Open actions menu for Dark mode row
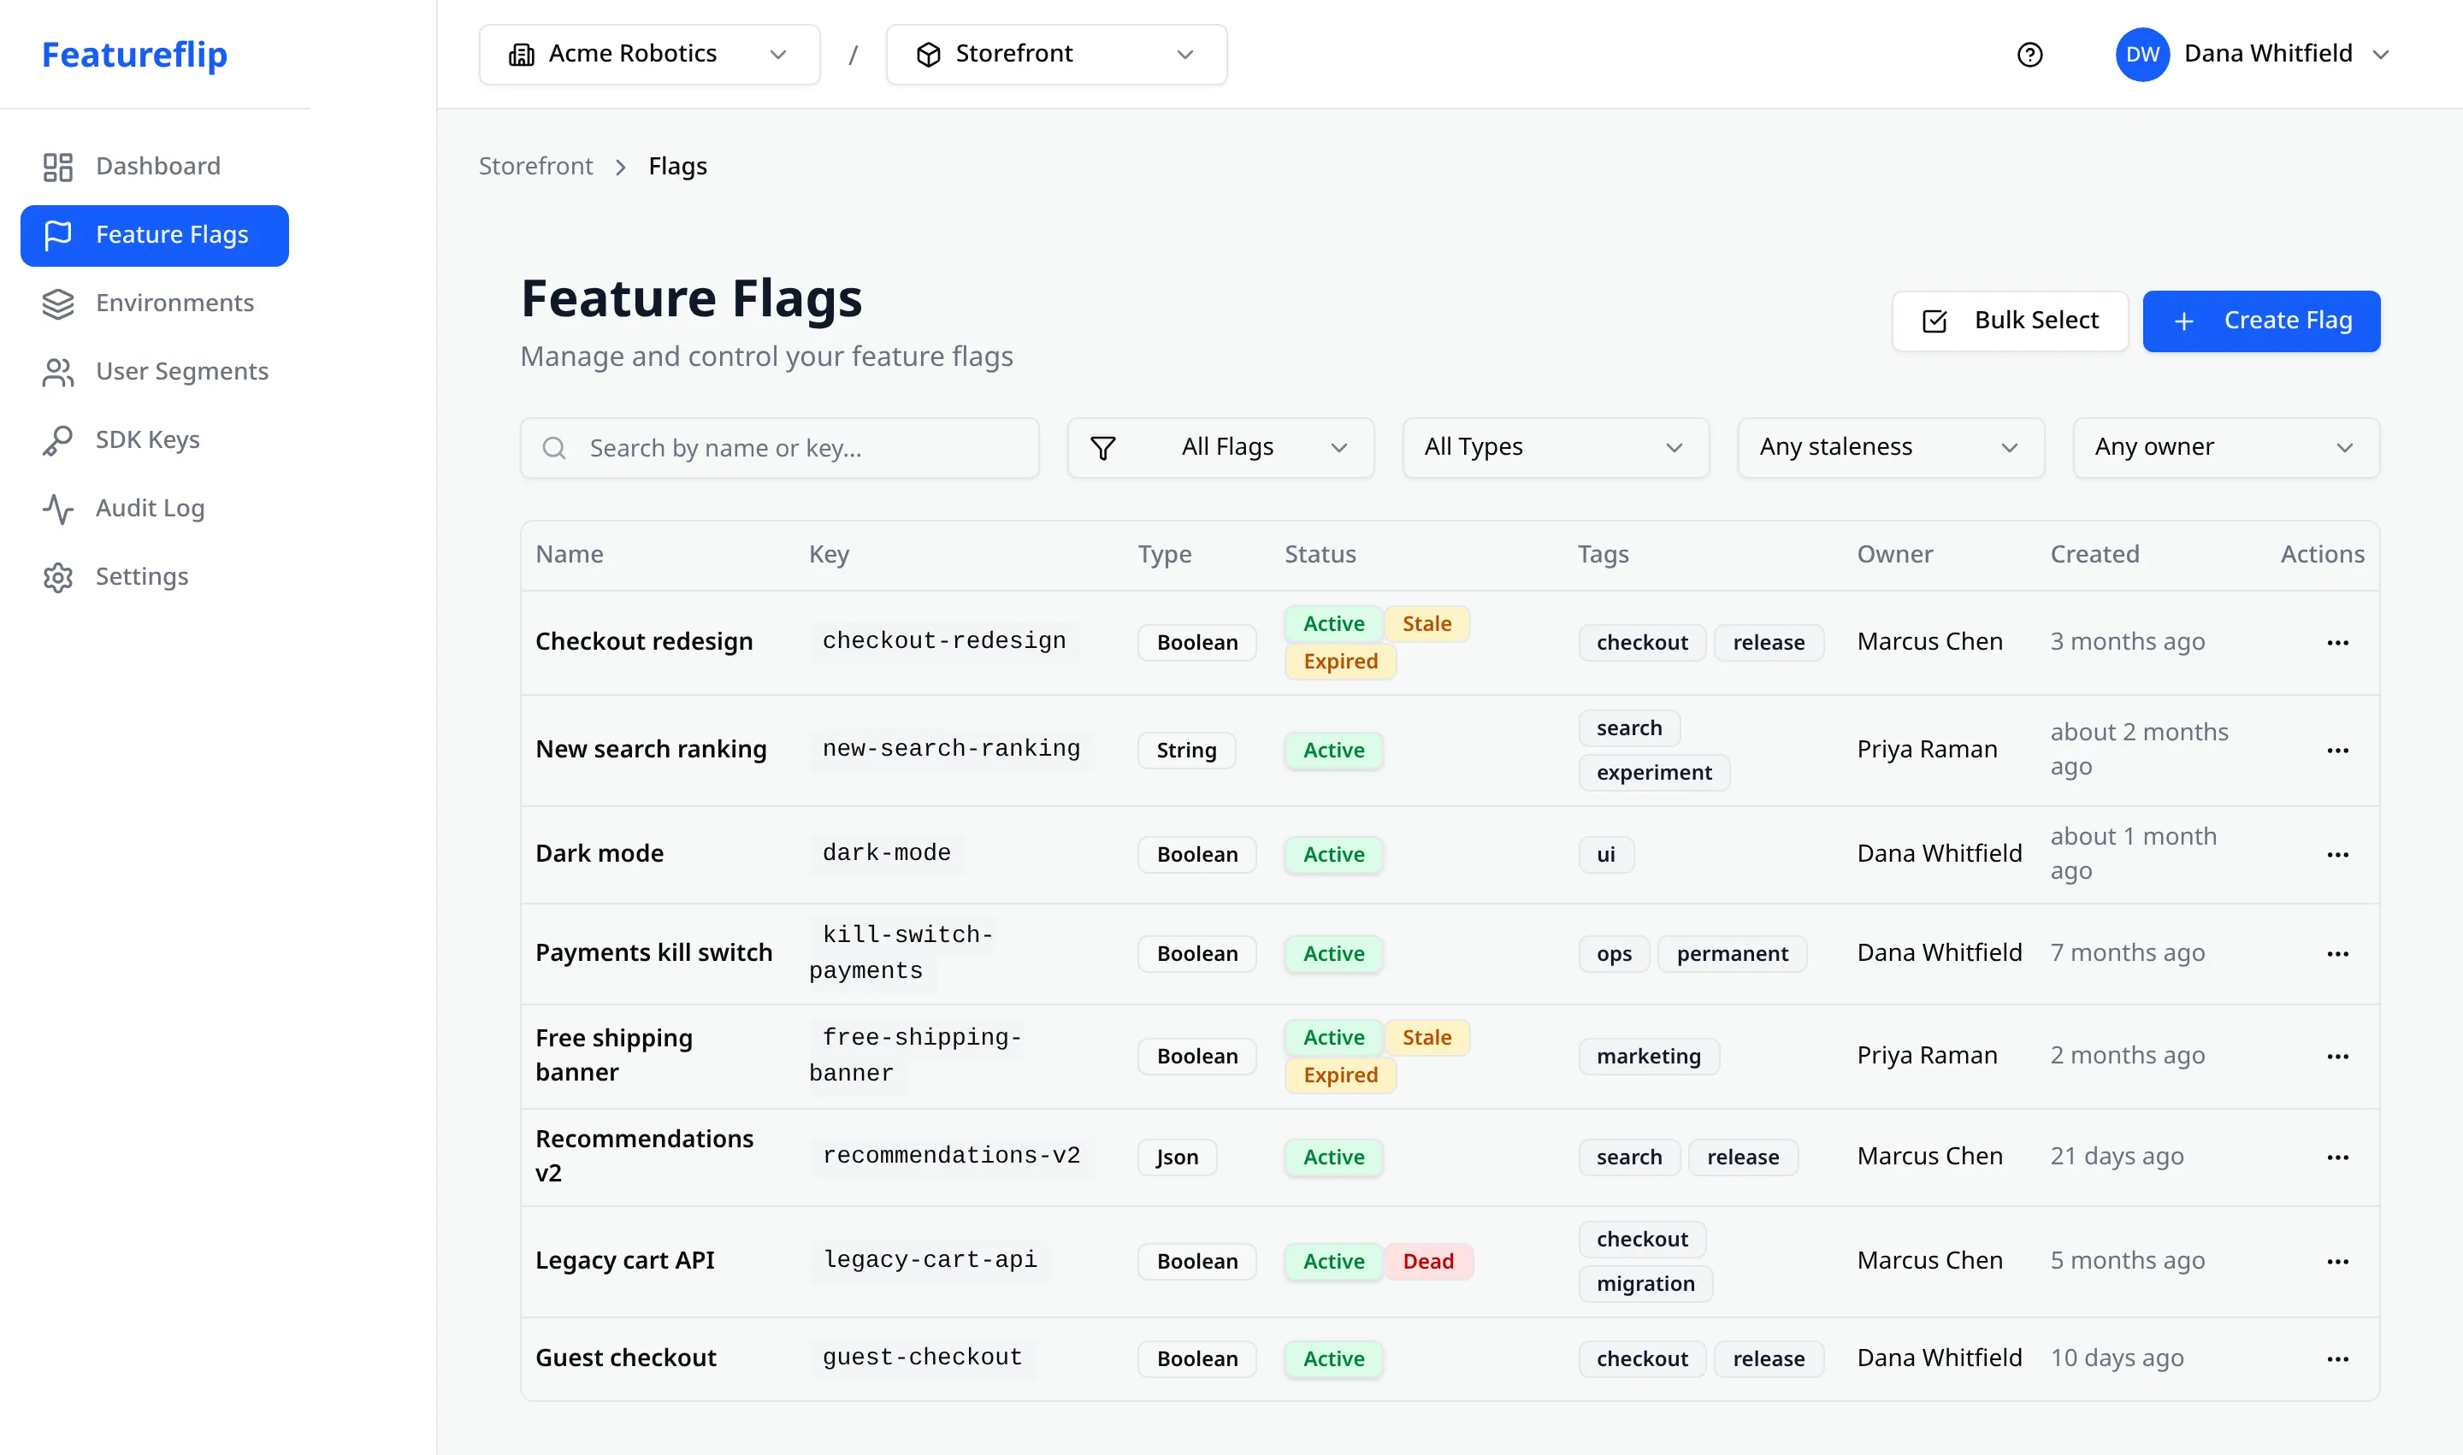Image resolution: width=2463 pixels, height=1455 pixels. [x=2337, y=855]
